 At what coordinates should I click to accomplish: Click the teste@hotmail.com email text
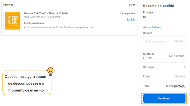coord(84,27)
